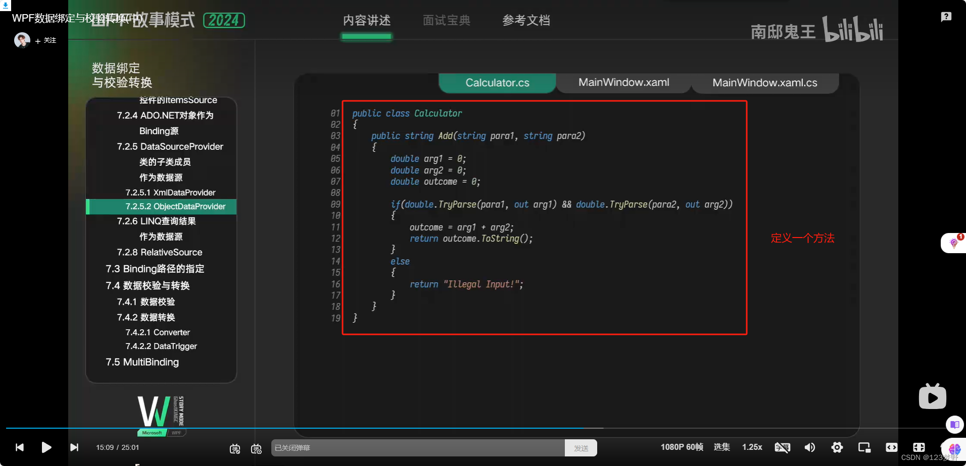Select 7.4 数据校验与转换 item
Screen dimensions: 966x466
click(x=148, y=285)
